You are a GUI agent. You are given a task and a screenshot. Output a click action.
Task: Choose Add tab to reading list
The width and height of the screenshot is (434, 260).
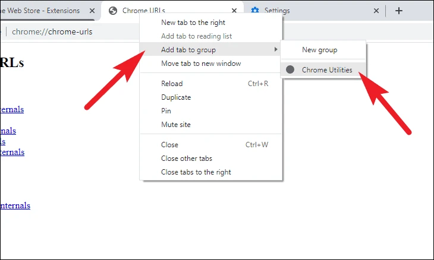tap(211, 36)
